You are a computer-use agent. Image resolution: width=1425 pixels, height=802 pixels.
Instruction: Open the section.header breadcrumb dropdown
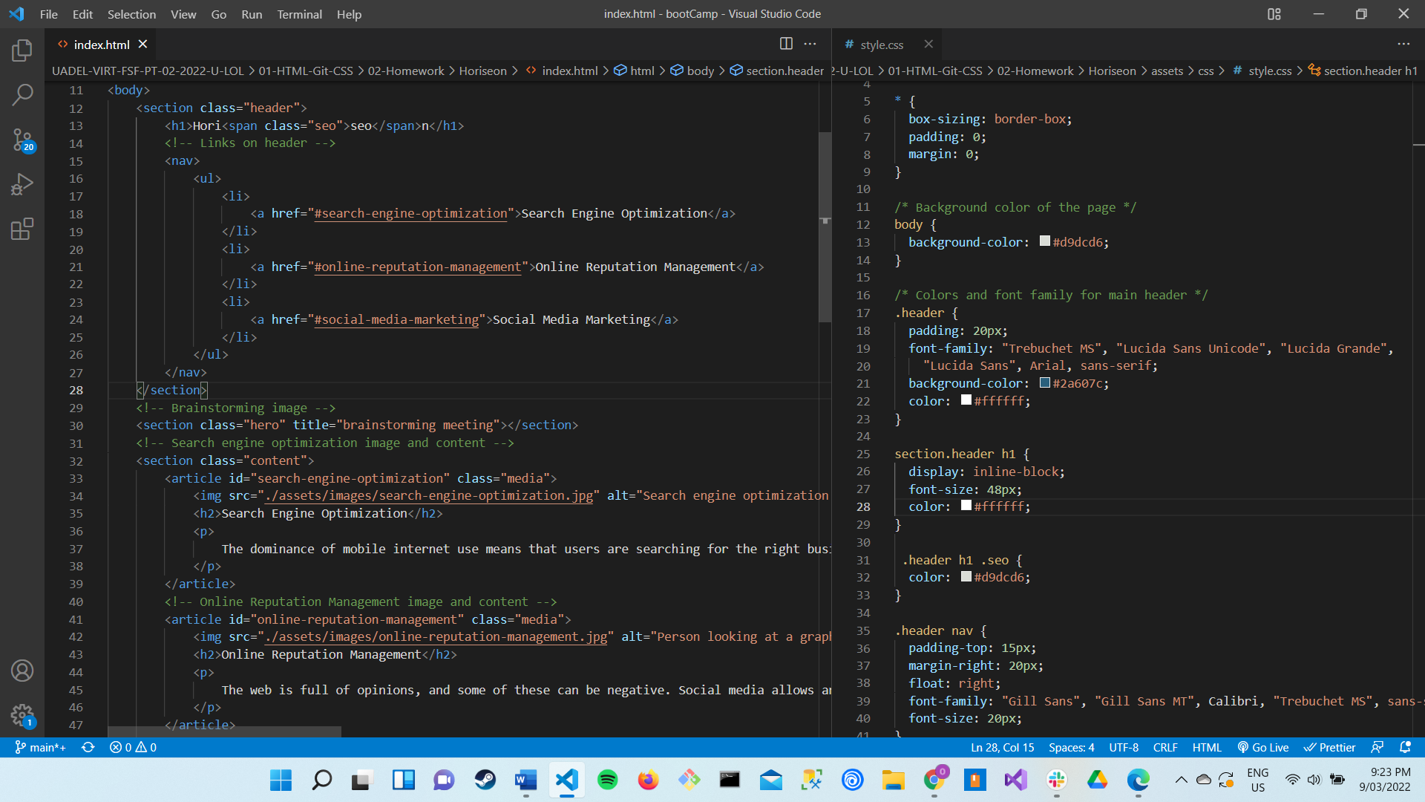(x=784, y=71)
